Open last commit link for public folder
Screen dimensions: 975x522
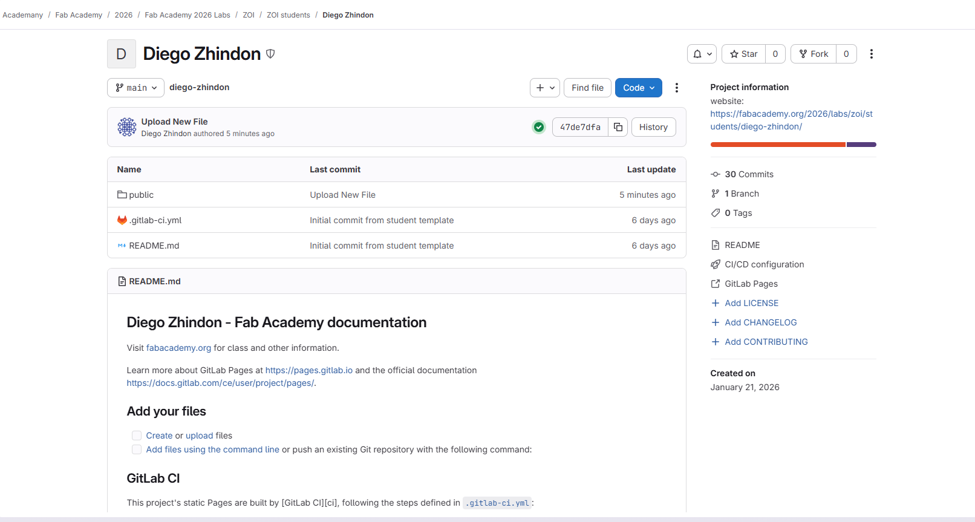tap(343, 195)
